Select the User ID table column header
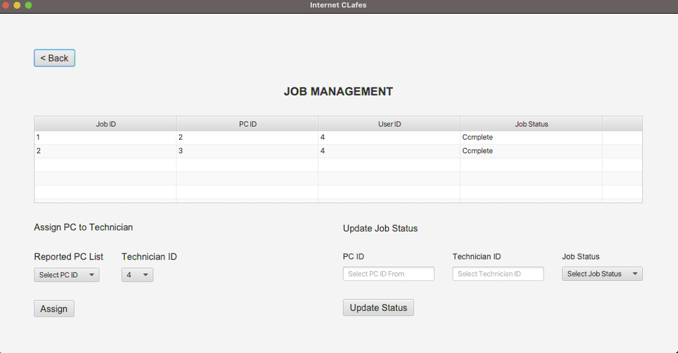678x353 pixels. click(389, 124)
